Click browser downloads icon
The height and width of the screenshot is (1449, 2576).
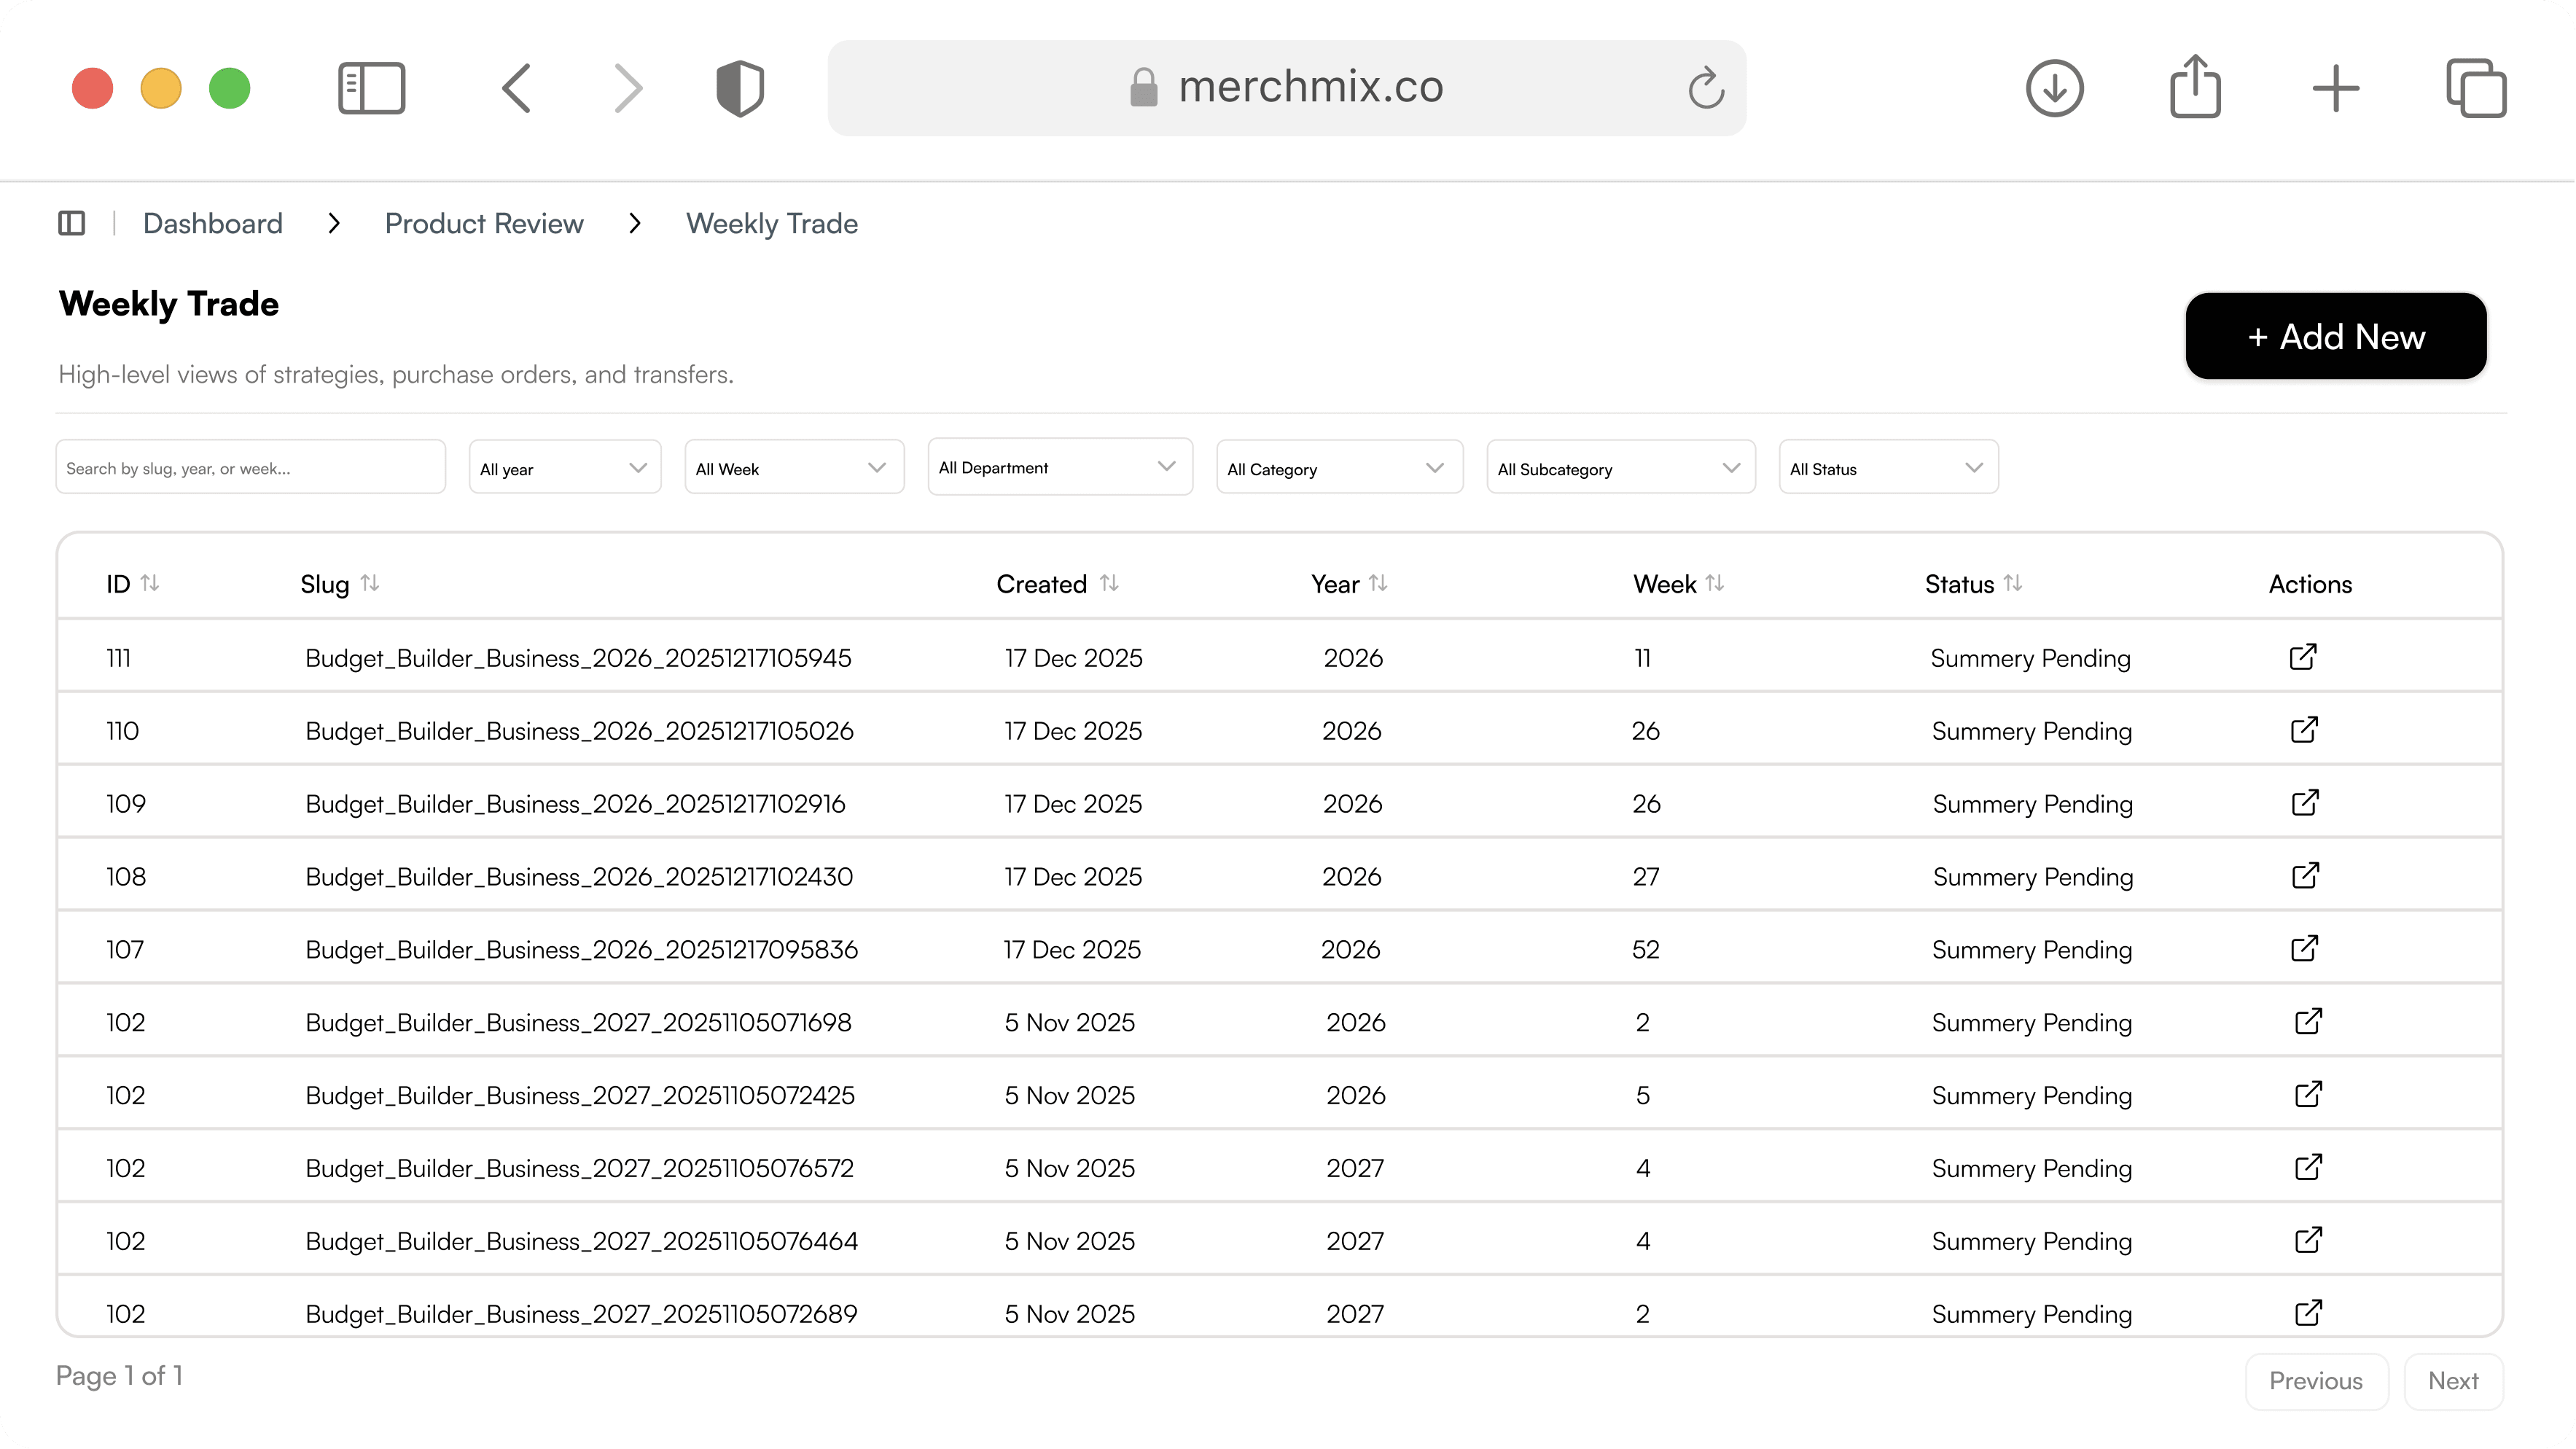click(2054, 88)
